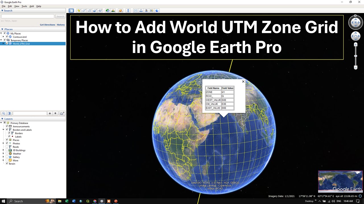
Task: Select the Add Polygon tool
Action: click(x=84, y=10)
